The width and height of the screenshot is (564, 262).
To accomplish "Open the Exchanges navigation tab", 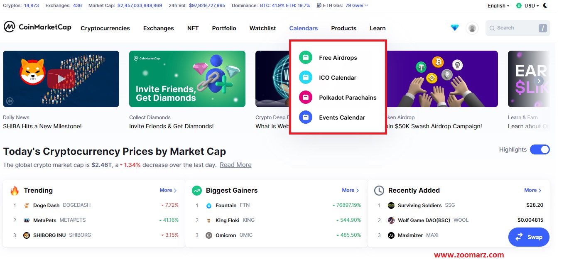I will tap(158, 28).
